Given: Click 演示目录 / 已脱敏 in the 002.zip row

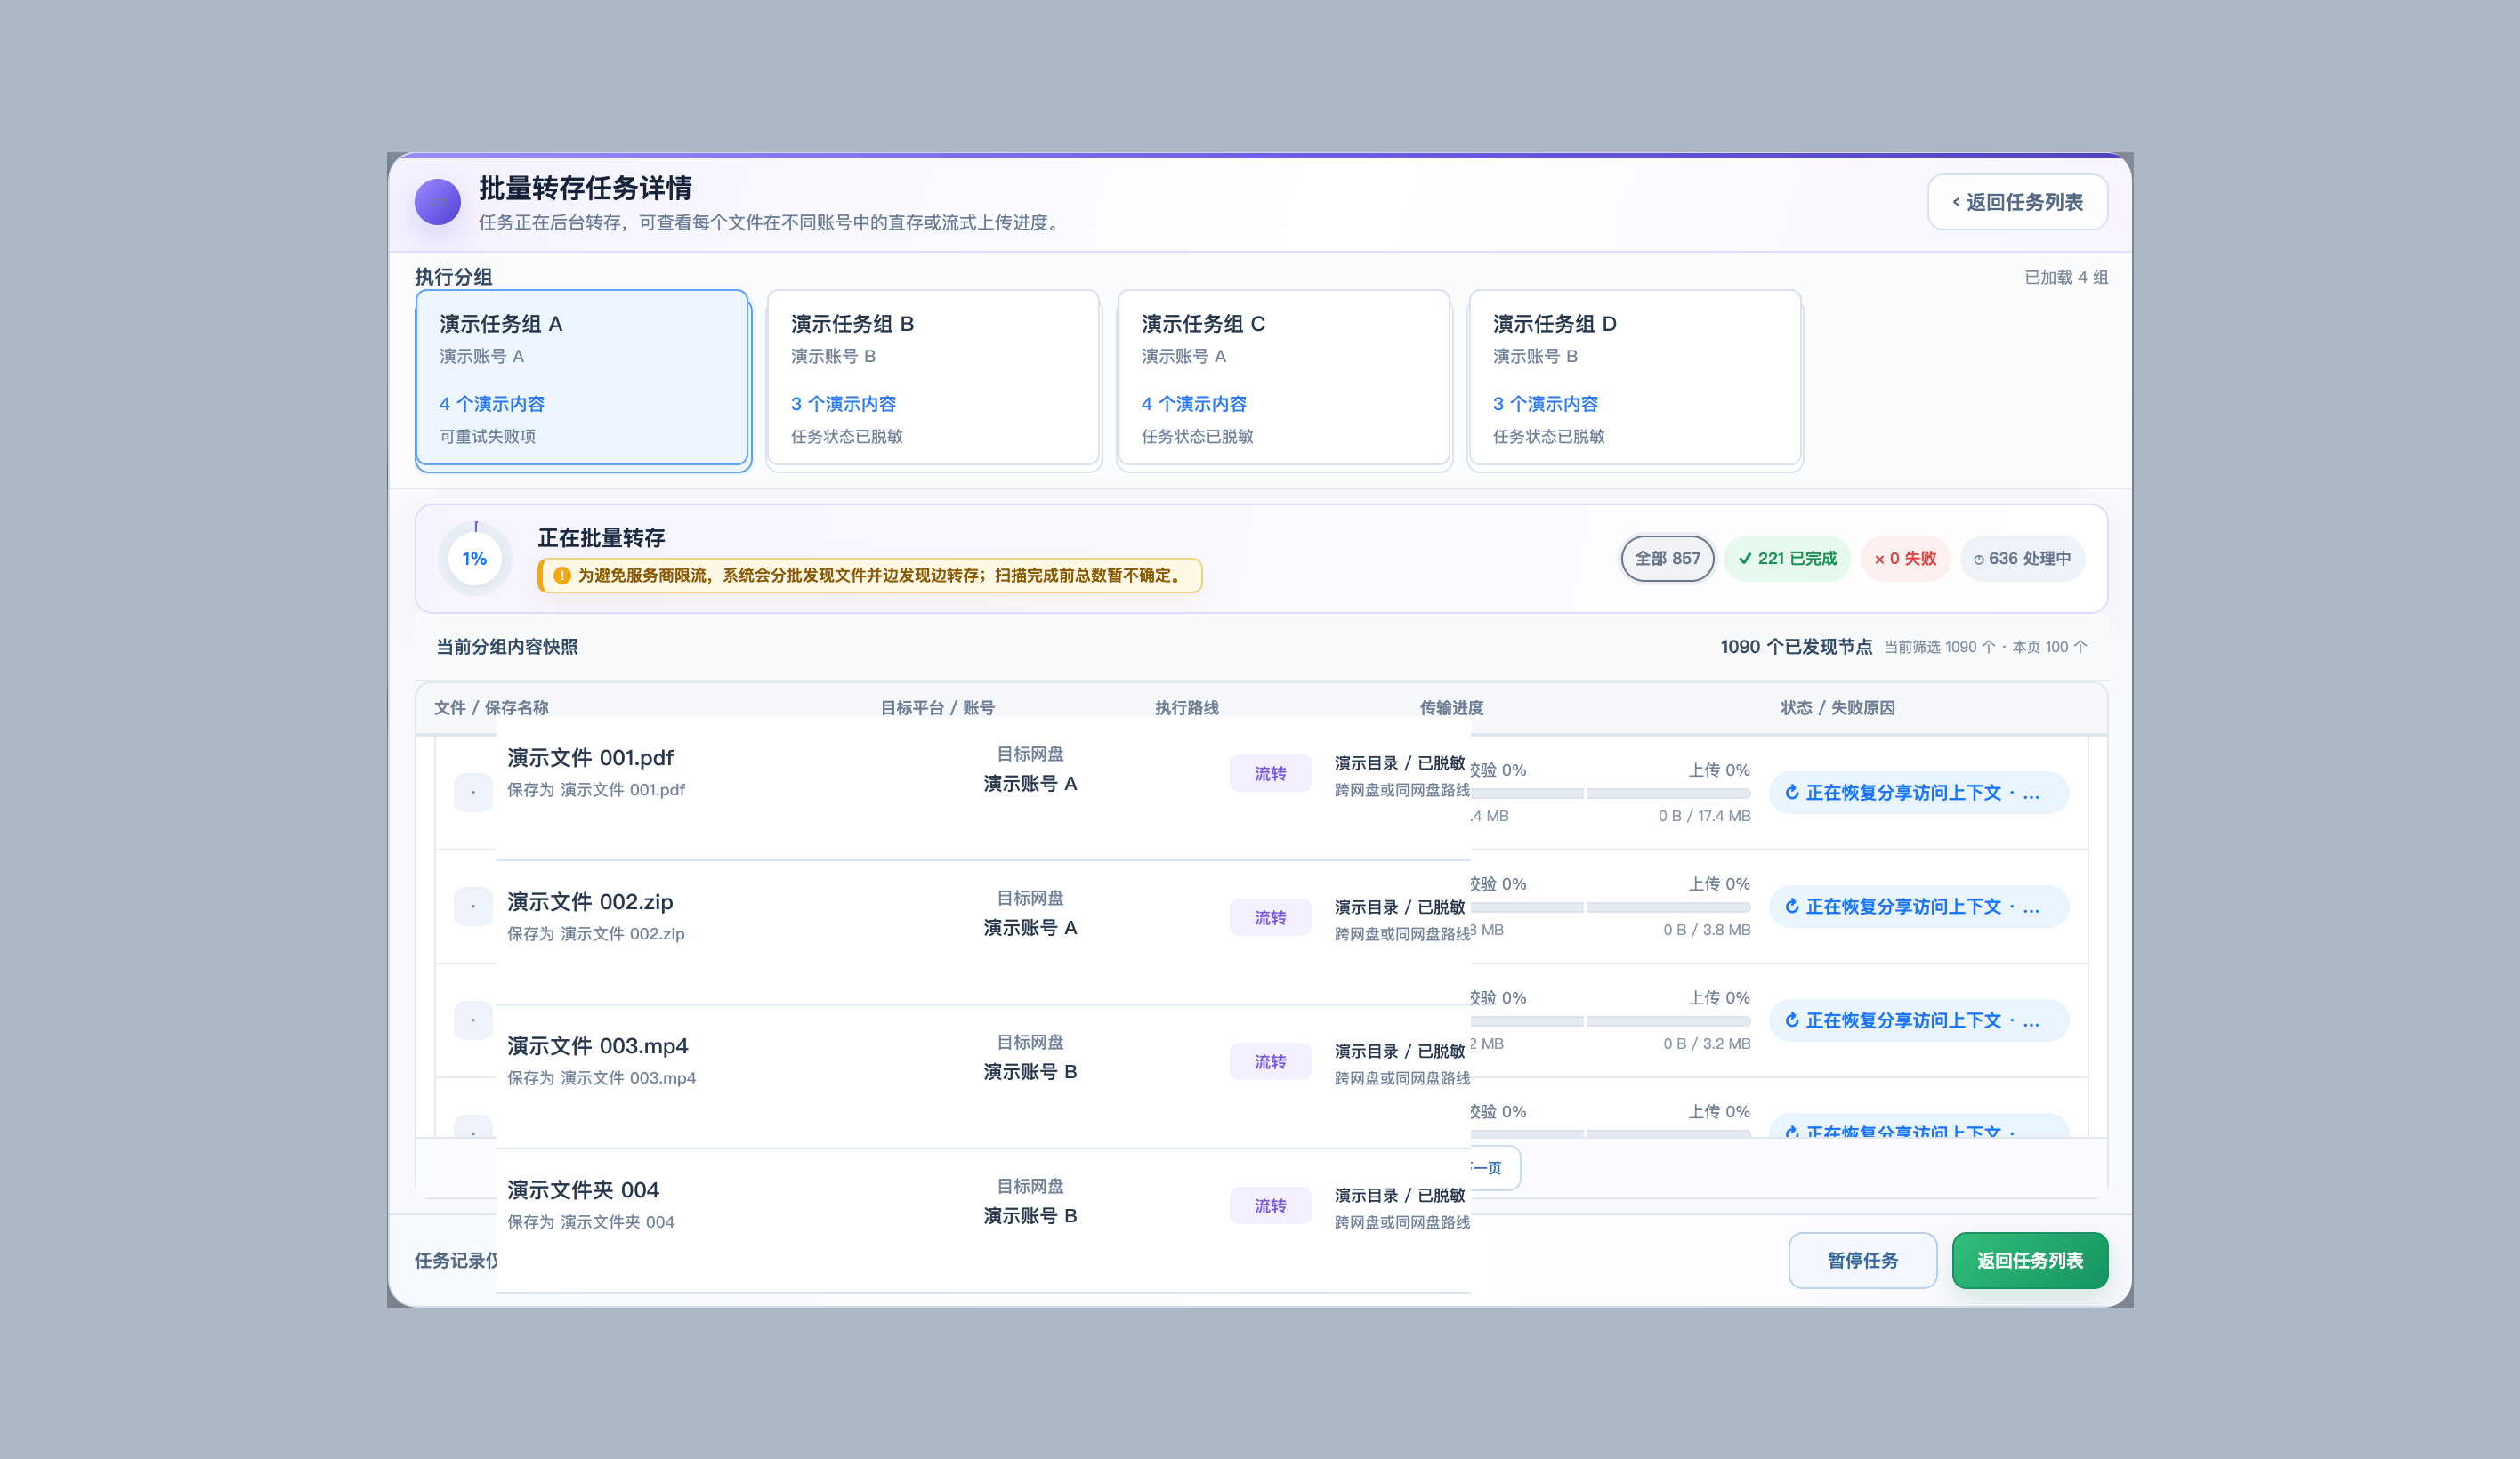Looking at the screenshot, I should 1399,907.
